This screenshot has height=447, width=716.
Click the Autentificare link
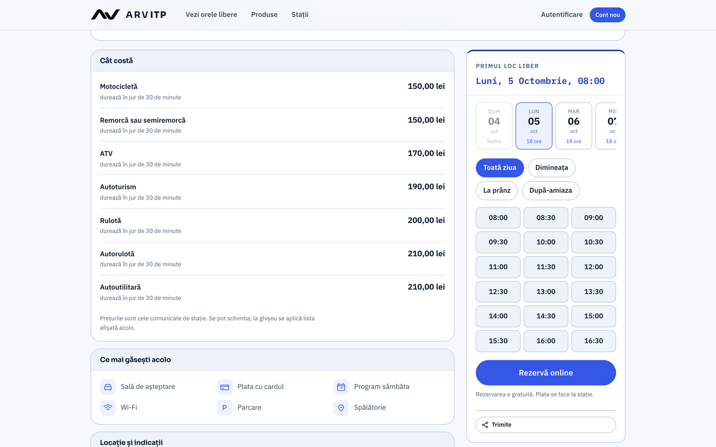pos(562,15)
